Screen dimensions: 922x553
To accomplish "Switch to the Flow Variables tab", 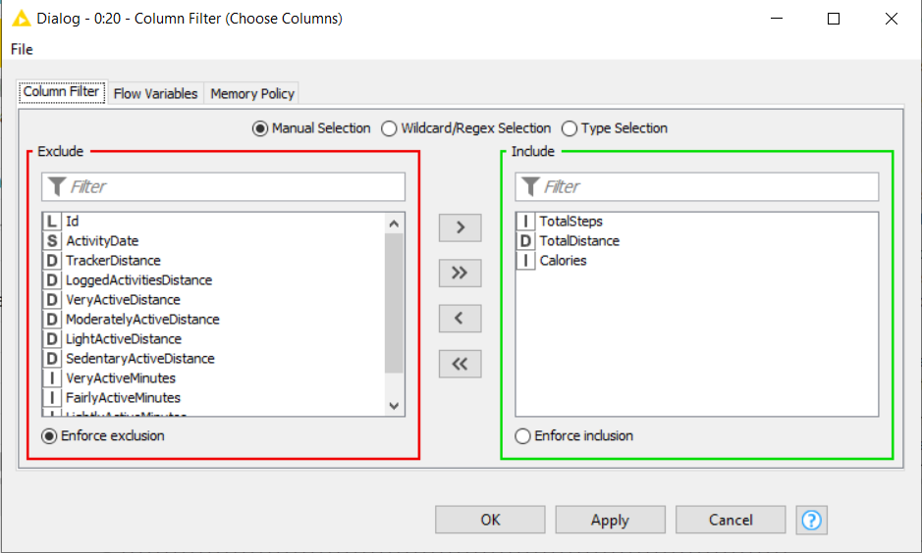I will click(x=155, y=94).
